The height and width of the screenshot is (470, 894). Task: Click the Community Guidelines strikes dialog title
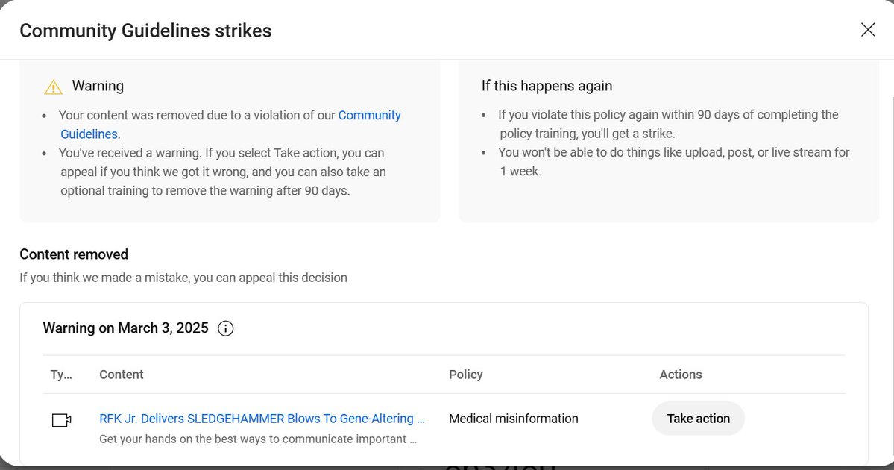click(145, 31)
